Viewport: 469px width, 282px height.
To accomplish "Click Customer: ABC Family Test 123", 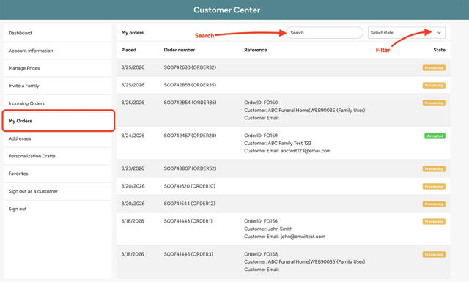I will coord(278,144).
